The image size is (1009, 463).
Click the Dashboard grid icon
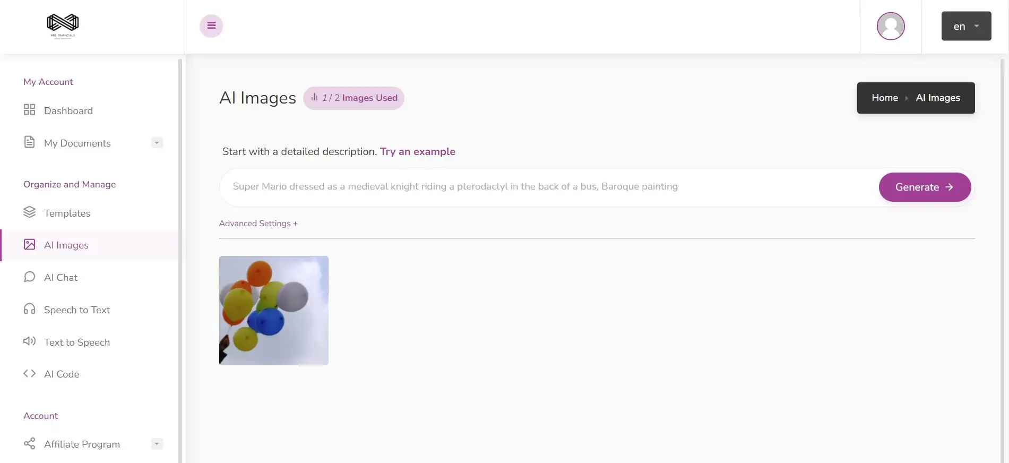click(29, 110)
